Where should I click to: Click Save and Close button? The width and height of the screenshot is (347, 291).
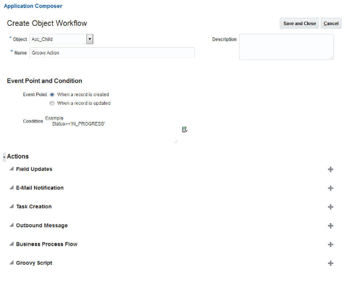(x=299, y=23)
